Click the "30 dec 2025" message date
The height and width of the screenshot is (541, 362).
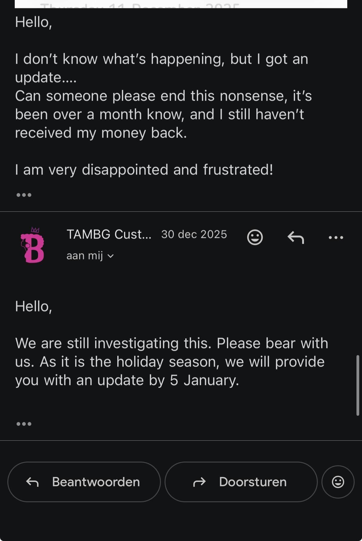pos(194,234)
